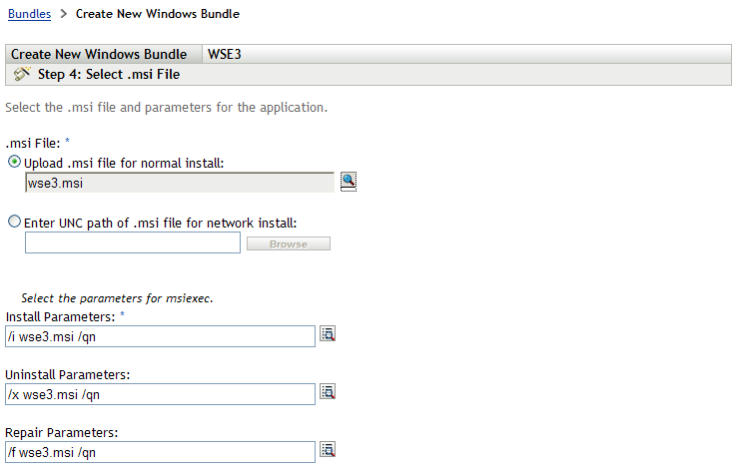
Task: Open the Repair Parameters editor icon
Action: click(327, 450)
